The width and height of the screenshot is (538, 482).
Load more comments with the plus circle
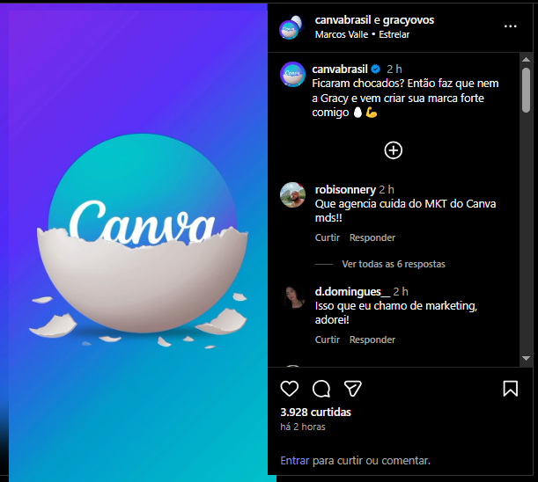[394, 150]
